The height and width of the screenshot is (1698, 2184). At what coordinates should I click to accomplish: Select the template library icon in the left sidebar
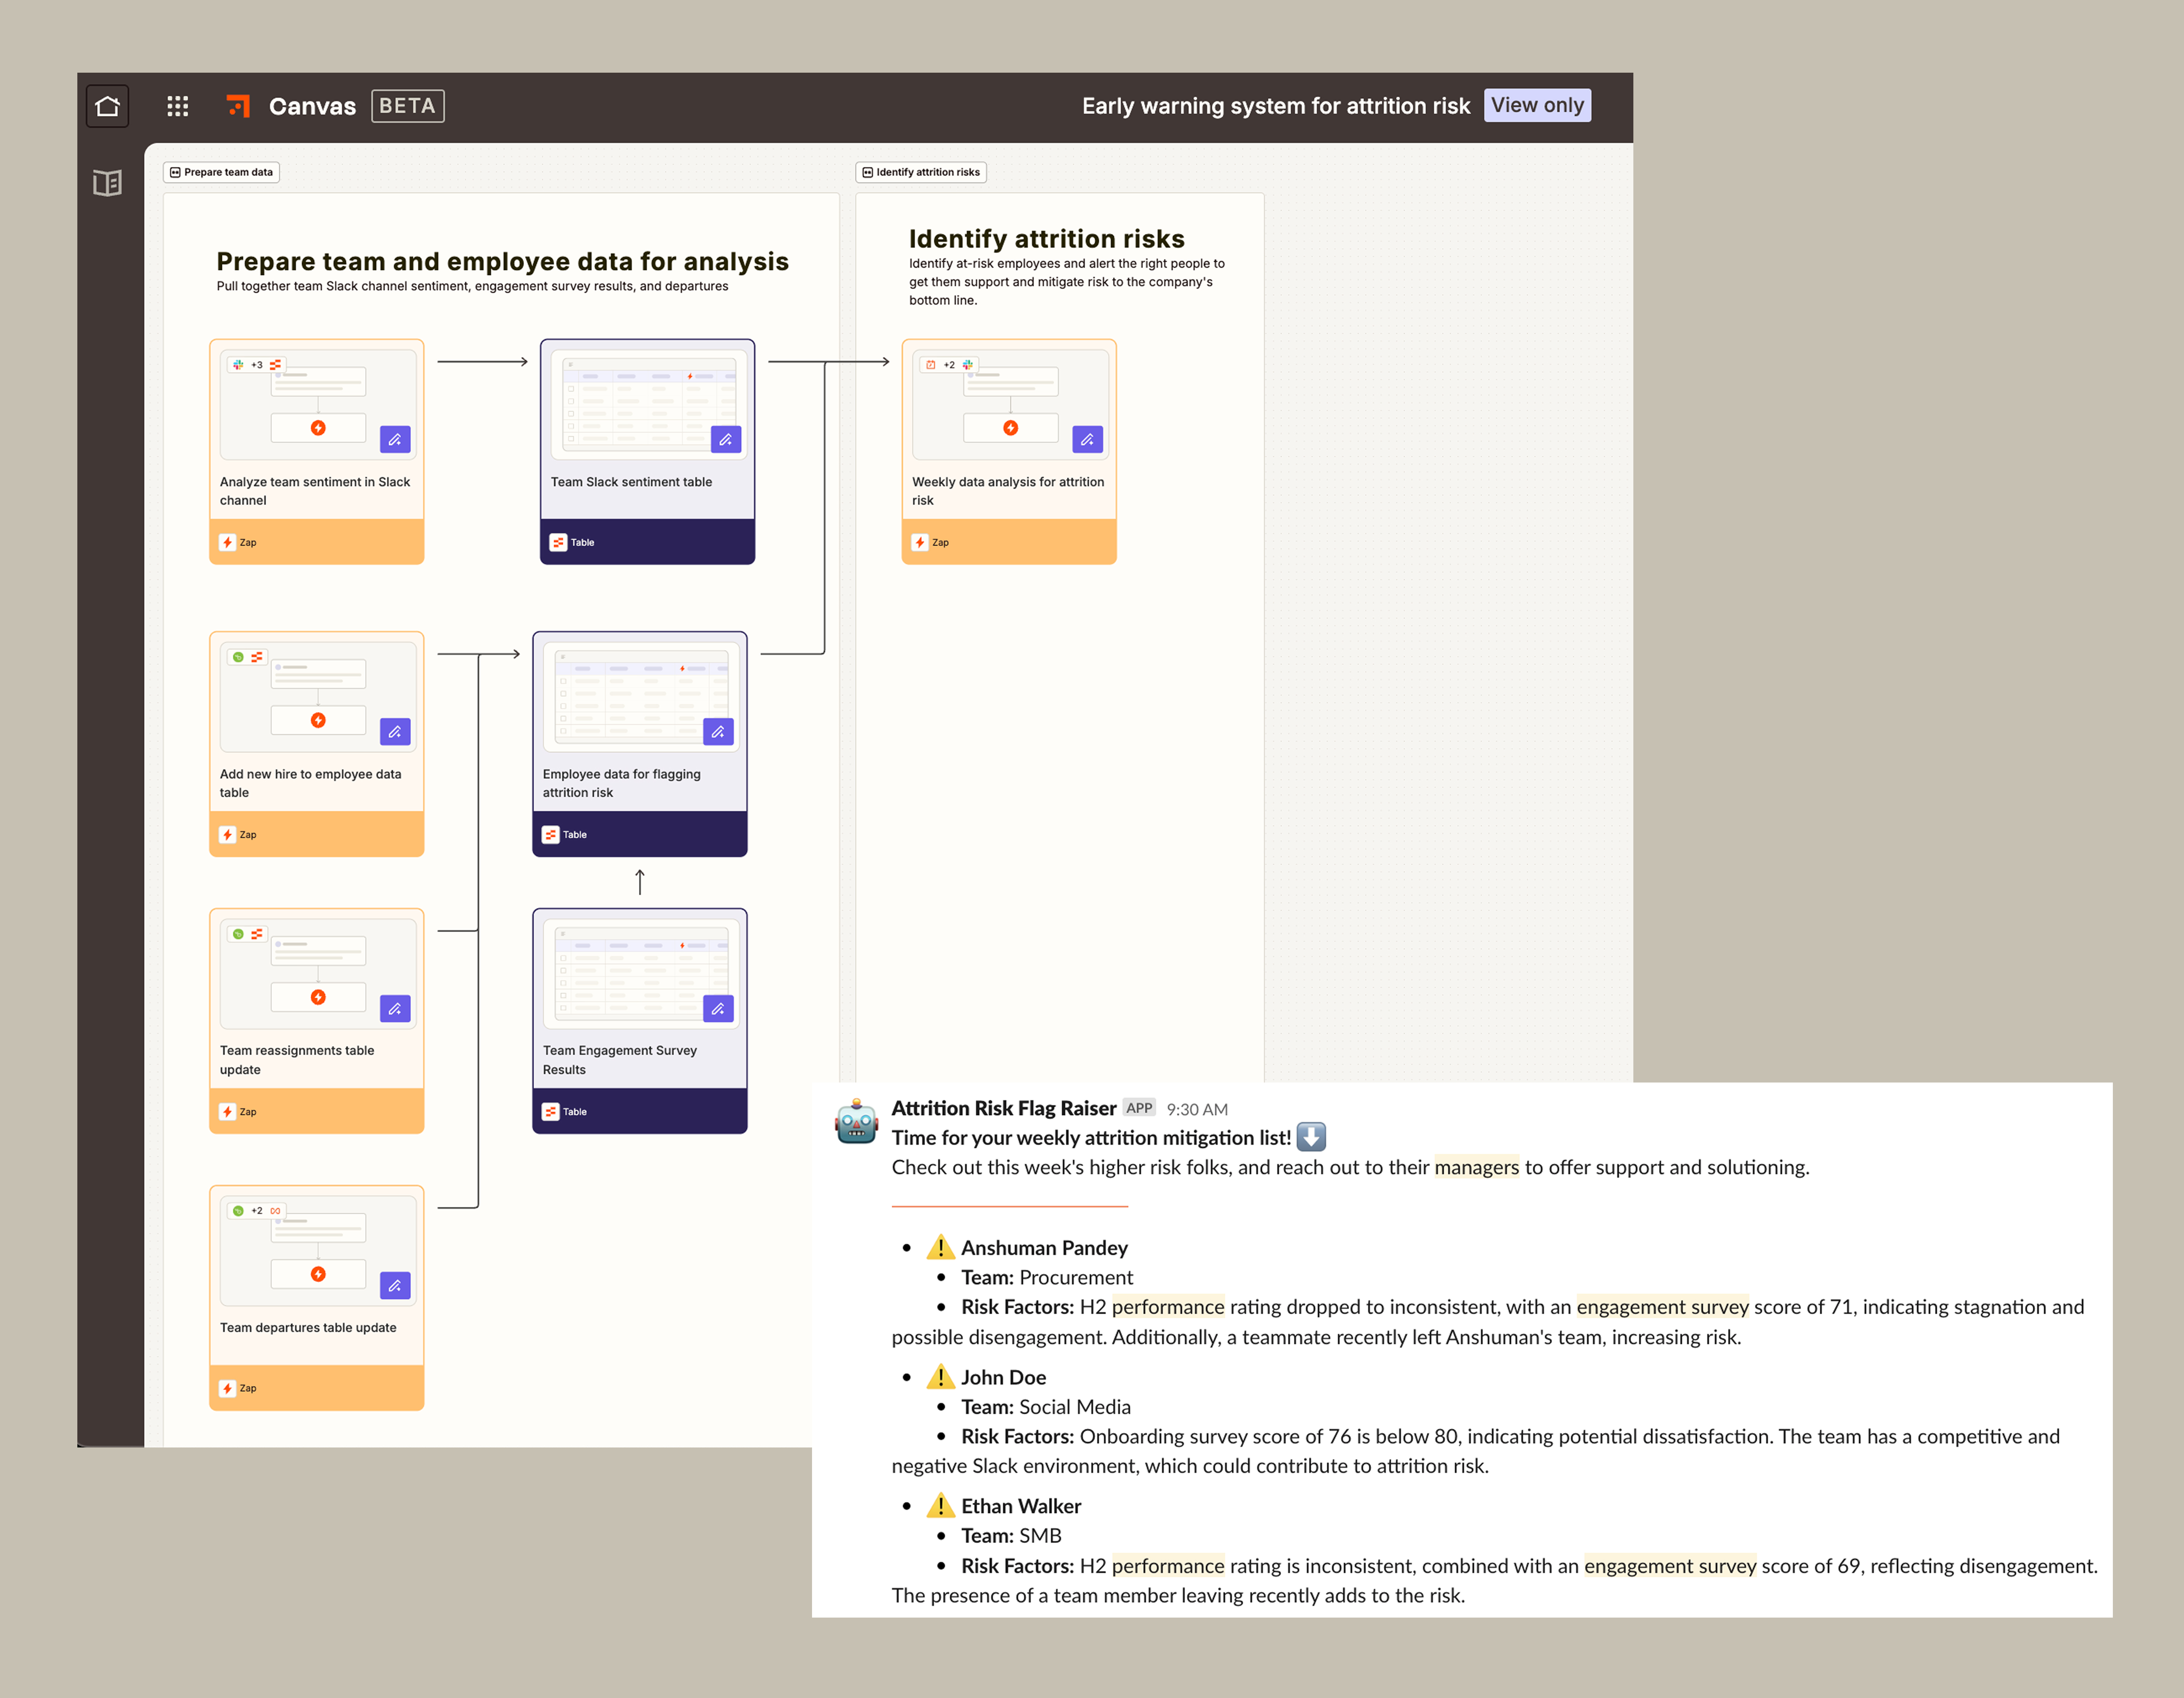[x=107, y=182]
